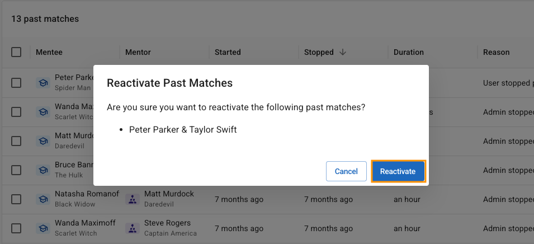
Task: Click the sort arrow next to Stopped
Action: (x=343, y=52)
